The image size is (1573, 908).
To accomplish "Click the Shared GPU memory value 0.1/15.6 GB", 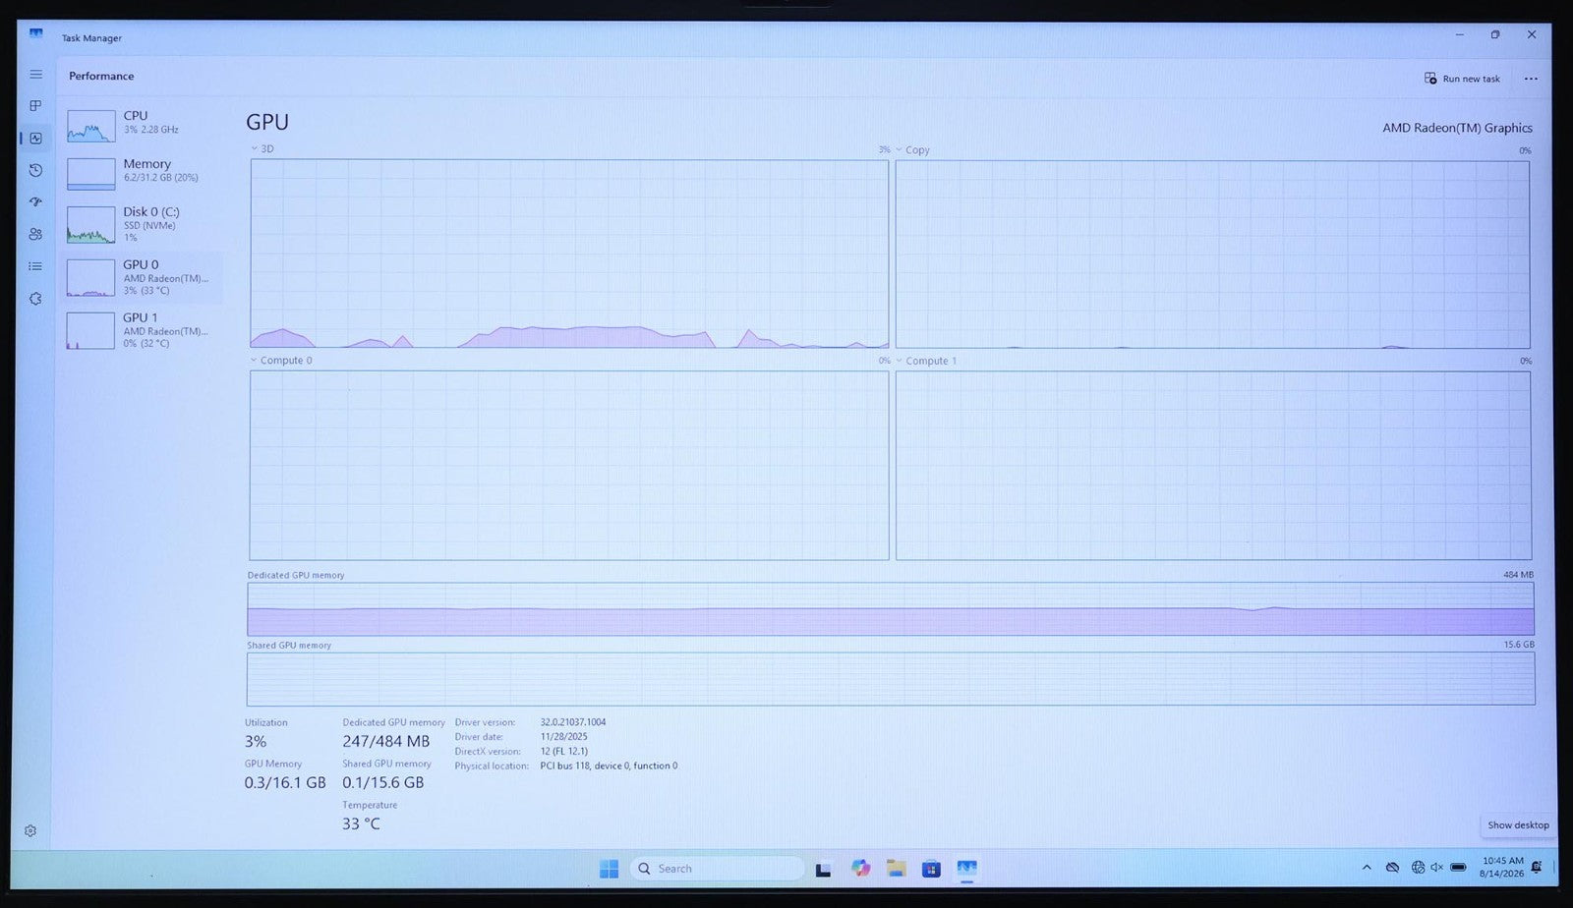I will (x=383, y=783).
